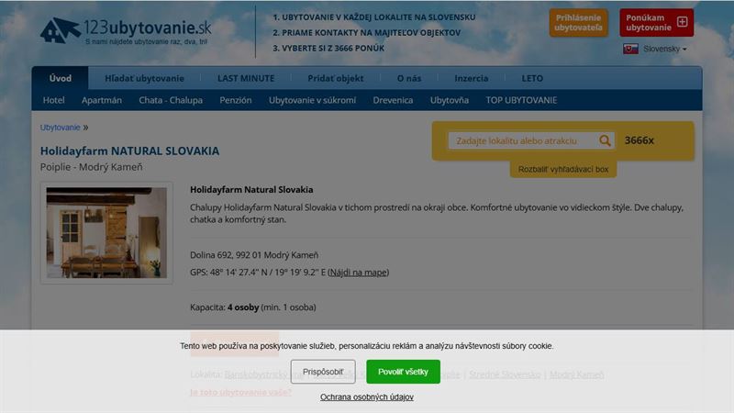This screenshot has width=734, height=413.
Task: Click the Slovak flag icon
Action: (630, 49)
